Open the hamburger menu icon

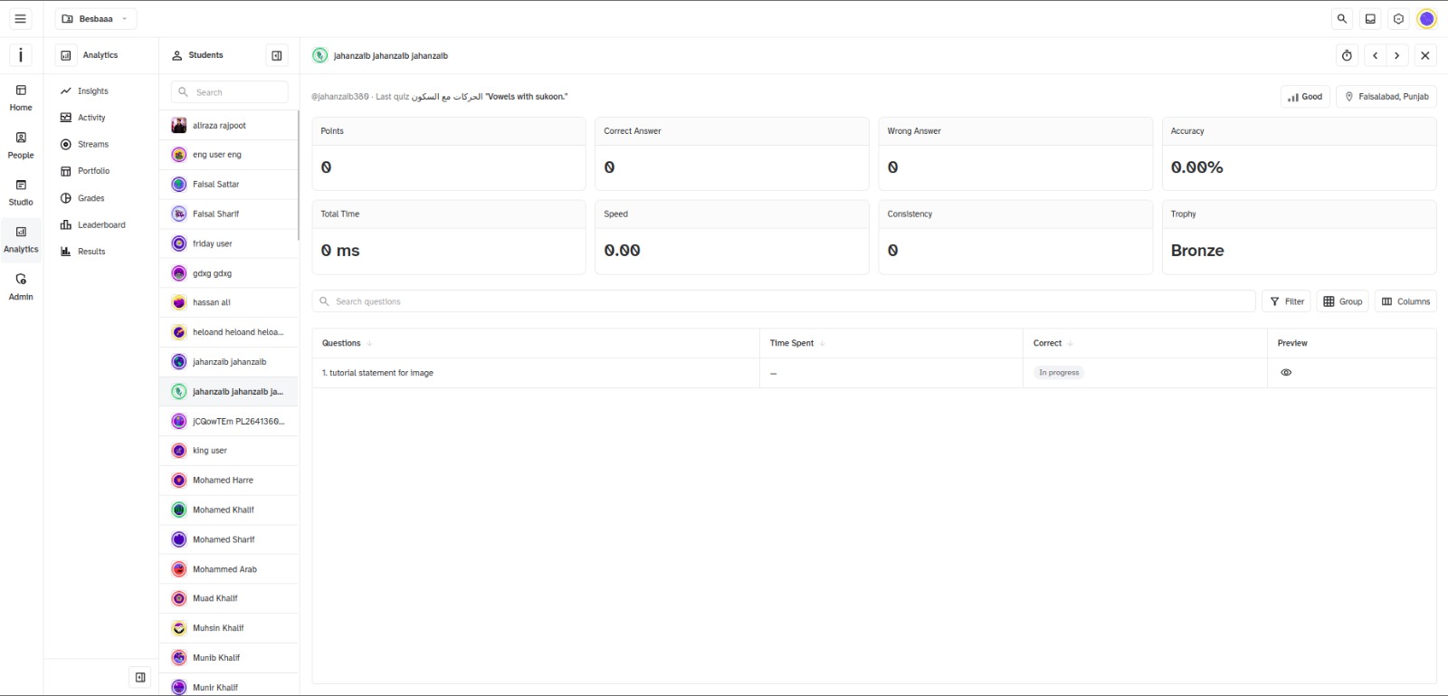(20, 18)
